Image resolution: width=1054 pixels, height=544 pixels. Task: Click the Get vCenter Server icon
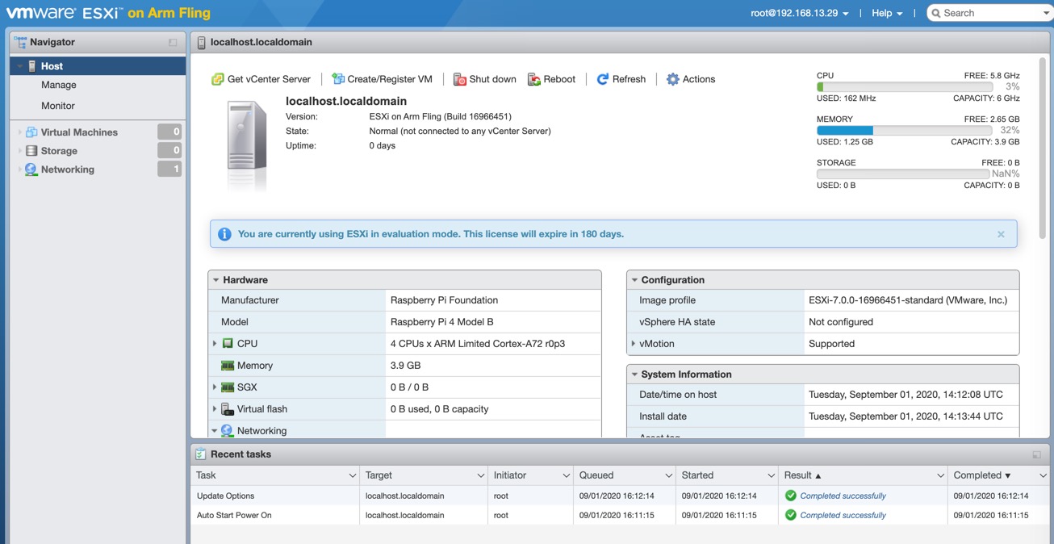[217, 79]
